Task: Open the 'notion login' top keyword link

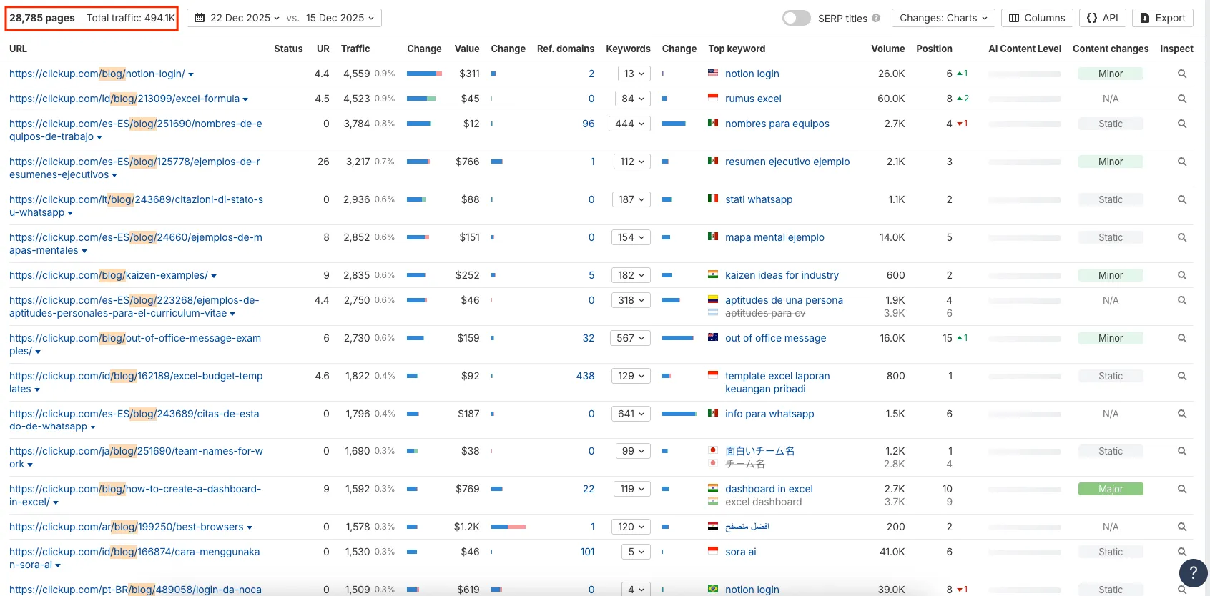Action: pyautogui.click(x=752, y=74)
